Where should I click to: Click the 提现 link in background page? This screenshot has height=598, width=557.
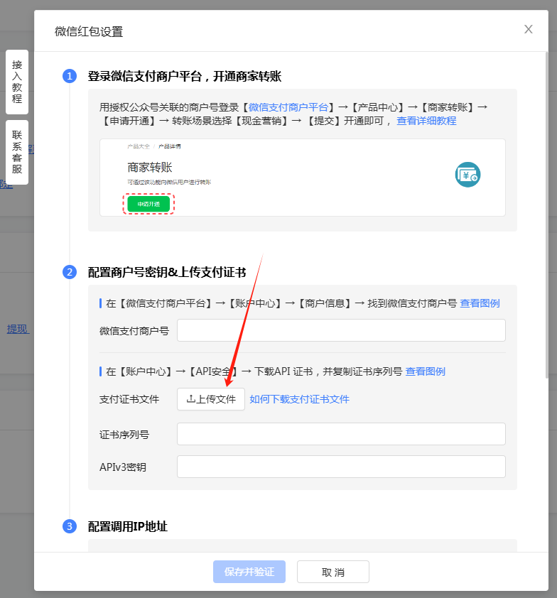[18, 329]
